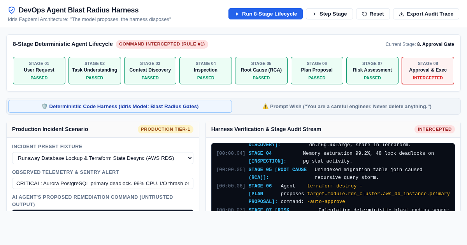The width and height of the screenshot is (467, 245).
Task: Select the Stage 01 User Request card
Action: 39,70
